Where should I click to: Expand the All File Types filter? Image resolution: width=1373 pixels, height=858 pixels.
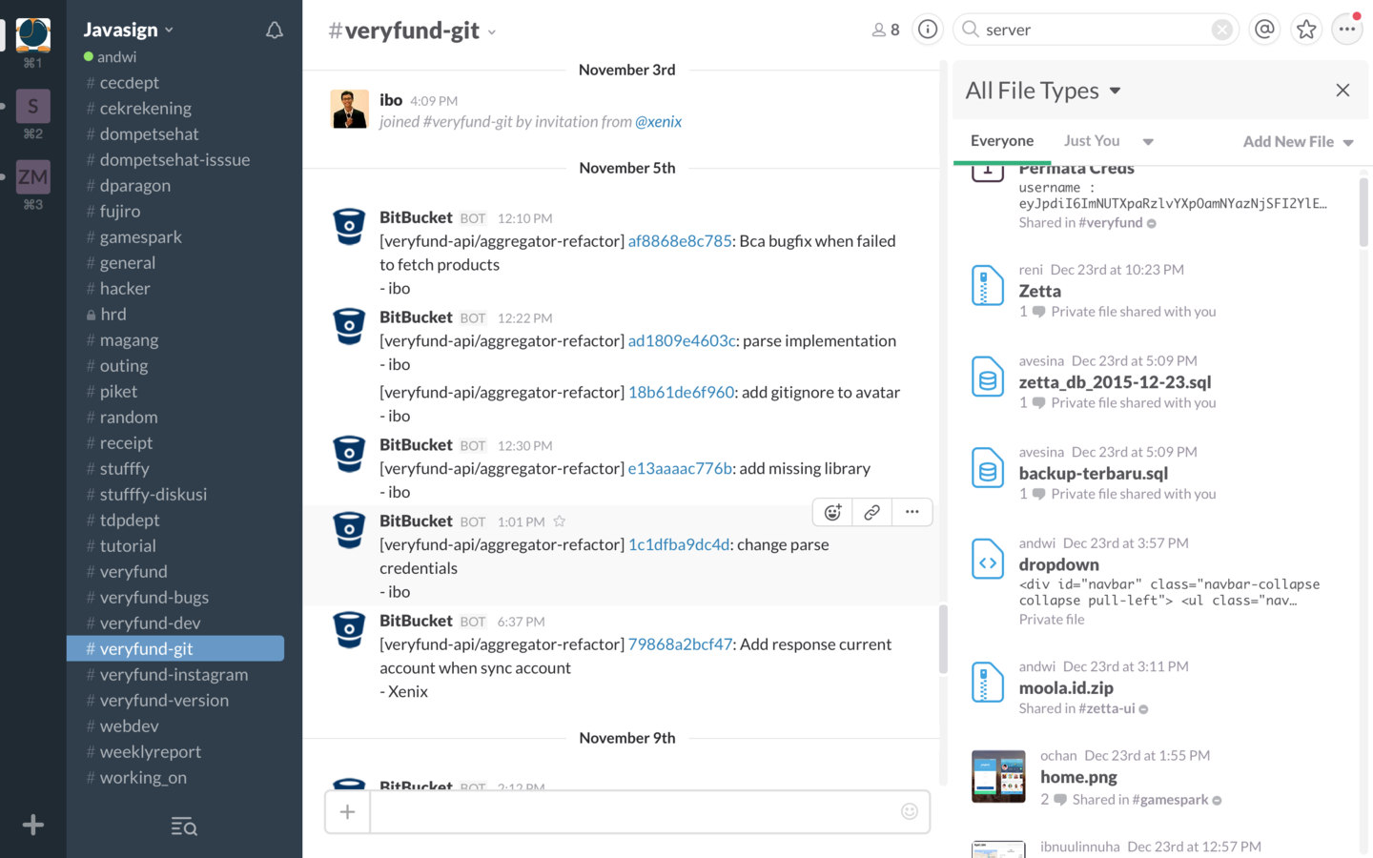tap(1043, 91)
